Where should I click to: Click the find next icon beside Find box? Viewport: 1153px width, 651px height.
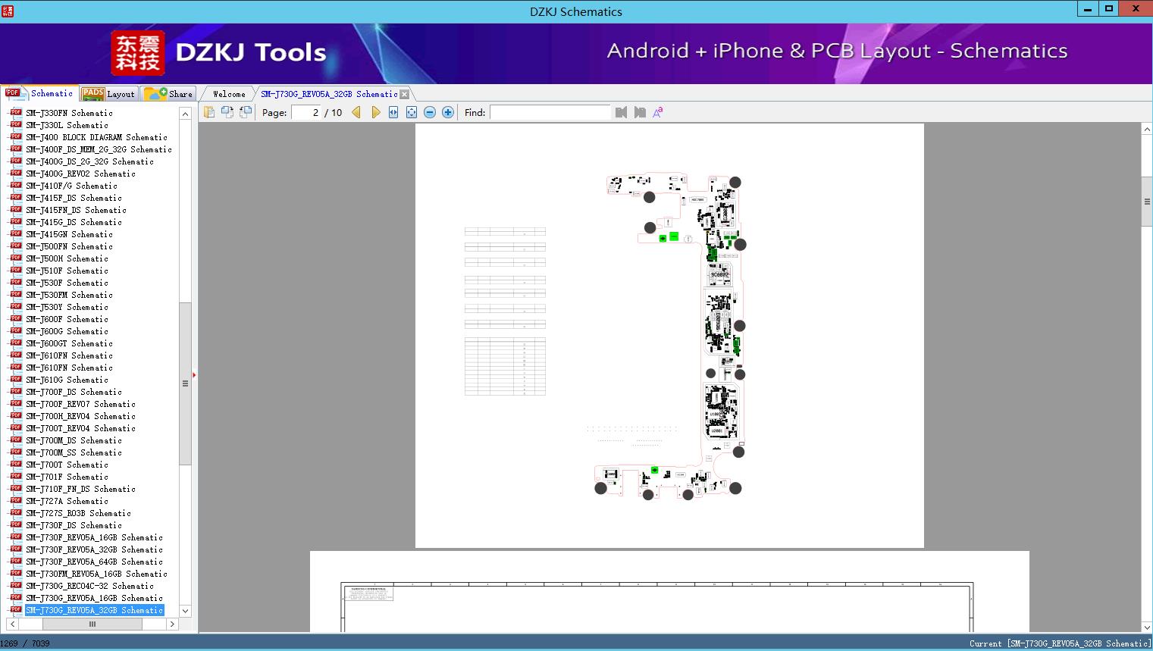tap(640, 112)
